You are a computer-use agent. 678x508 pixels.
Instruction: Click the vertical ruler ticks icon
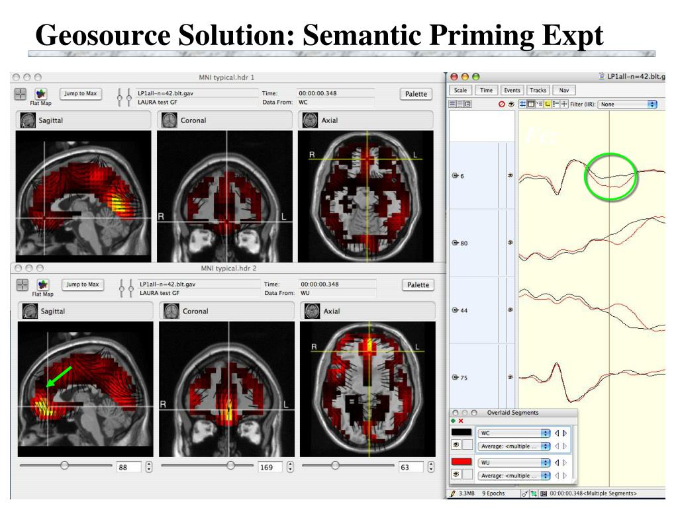pos(556,104)
